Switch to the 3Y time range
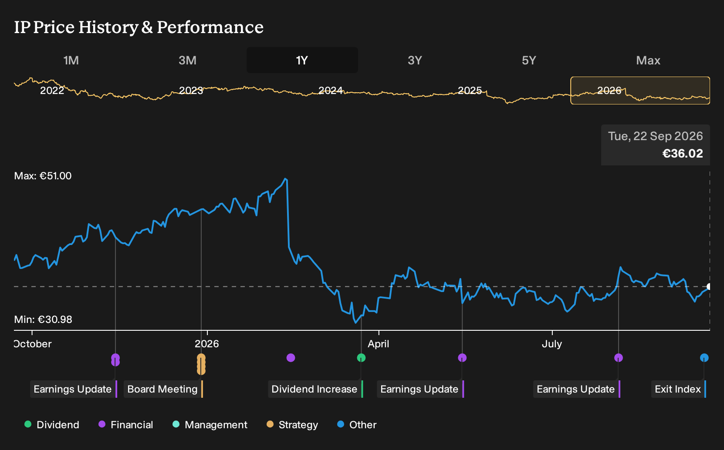This screenshot has width=724, height=450. [x=415, y=60]
